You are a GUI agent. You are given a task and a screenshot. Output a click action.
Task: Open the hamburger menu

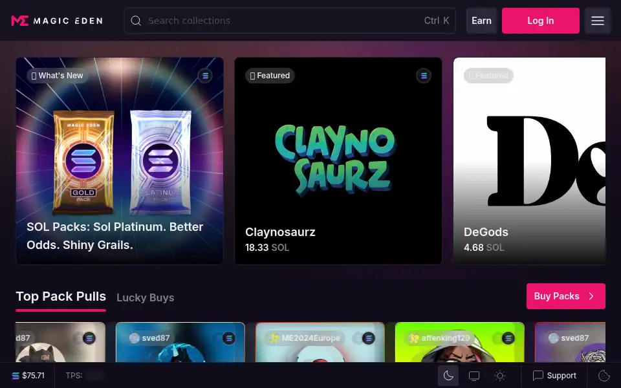coord(598,21)
